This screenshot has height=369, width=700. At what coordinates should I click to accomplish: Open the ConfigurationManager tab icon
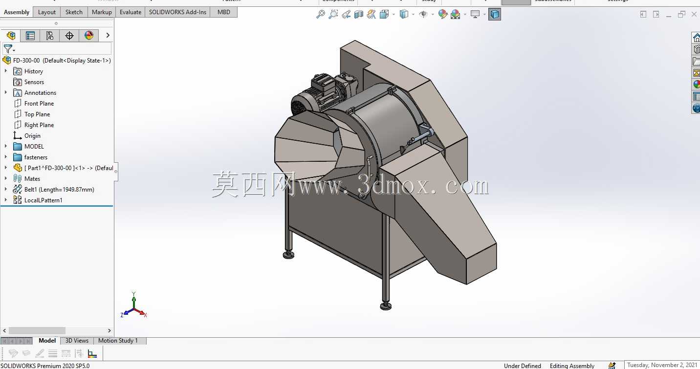[50, 35]
